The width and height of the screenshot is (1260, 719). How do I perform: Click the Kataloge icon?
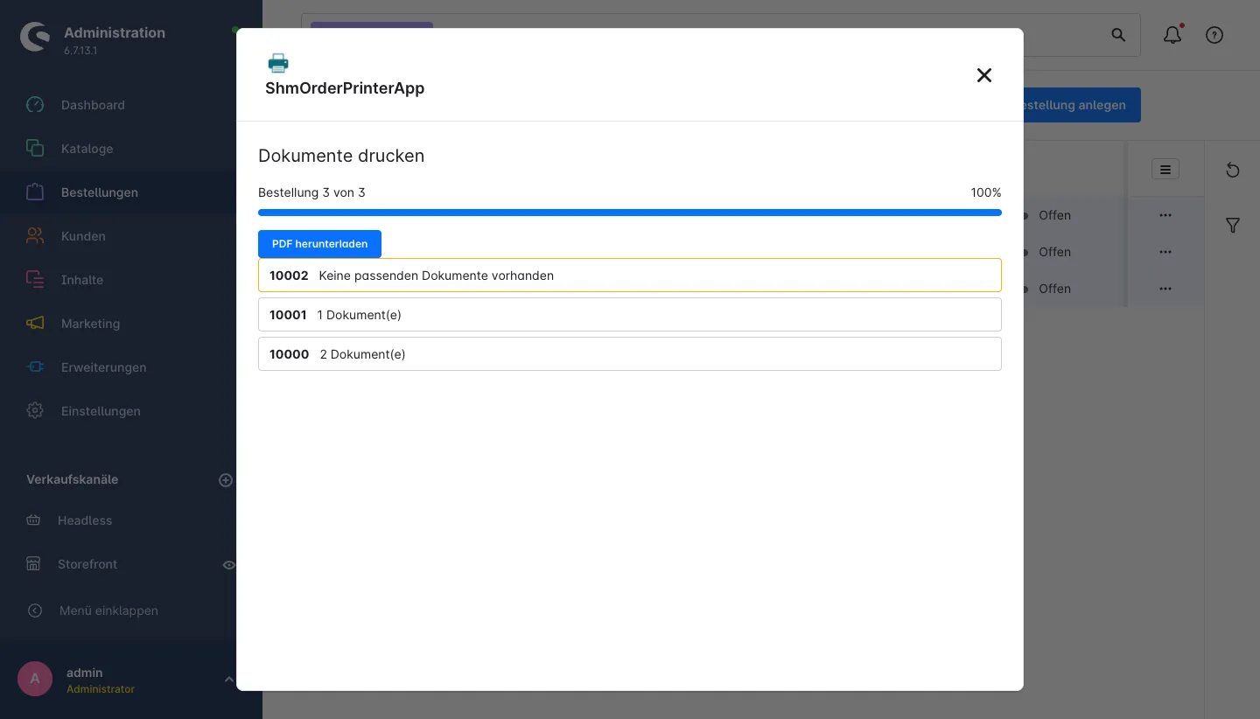click(35, 149)
